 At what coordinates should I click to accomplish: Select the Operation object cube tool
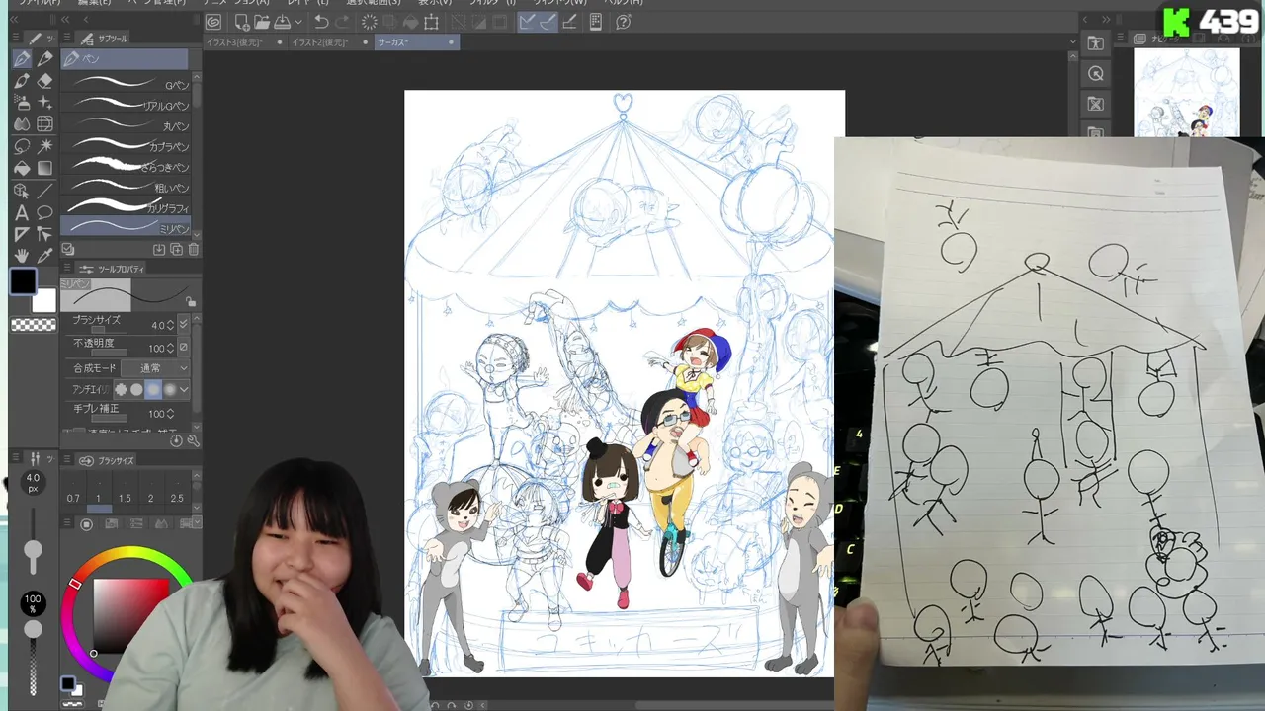(22, 191)
